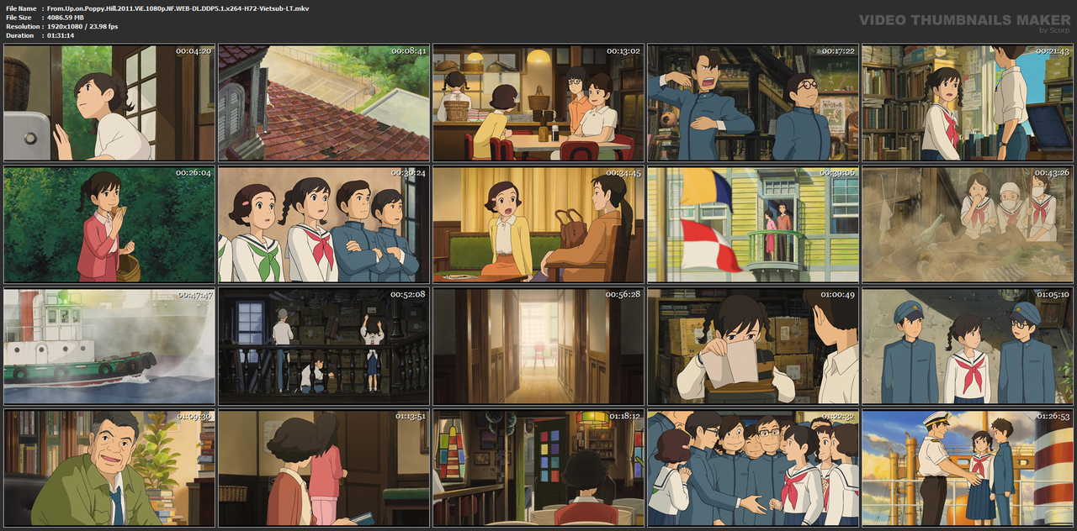The width and height of the screenshot is (1077, 531).
Task: Open the thumbnail stamped 00:17:22
Action: 753,103
